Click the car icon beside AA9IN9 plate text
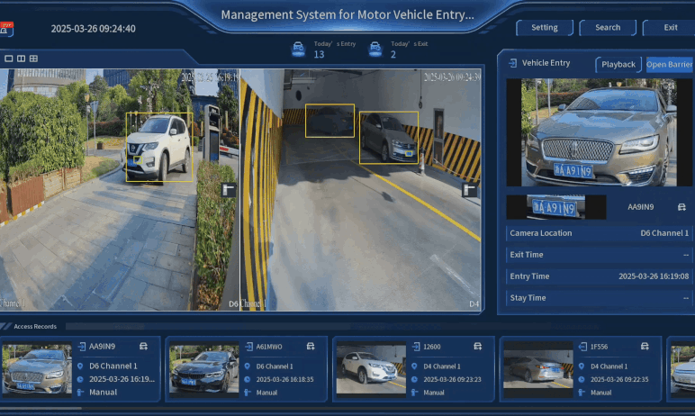 (681, 207)
